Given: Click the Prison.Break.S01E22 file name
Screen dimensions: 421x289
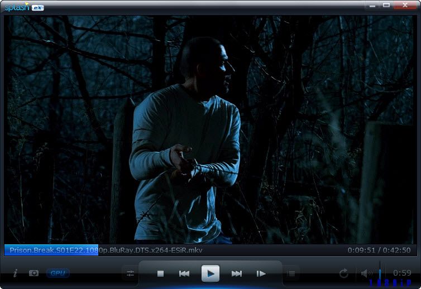Looking at the screenshot, I should pyautogui.click(x=106, y=250).
